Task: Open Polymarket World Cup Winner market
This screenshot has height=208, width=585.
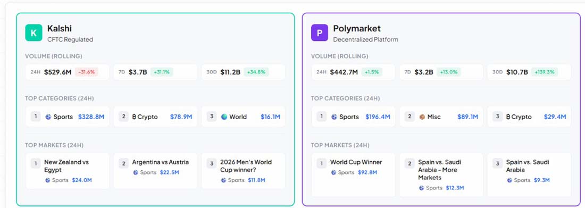Action: click(353, 175)
